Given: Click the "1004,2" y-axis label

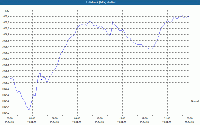Looking at the screenshot, I should (6, 113).
